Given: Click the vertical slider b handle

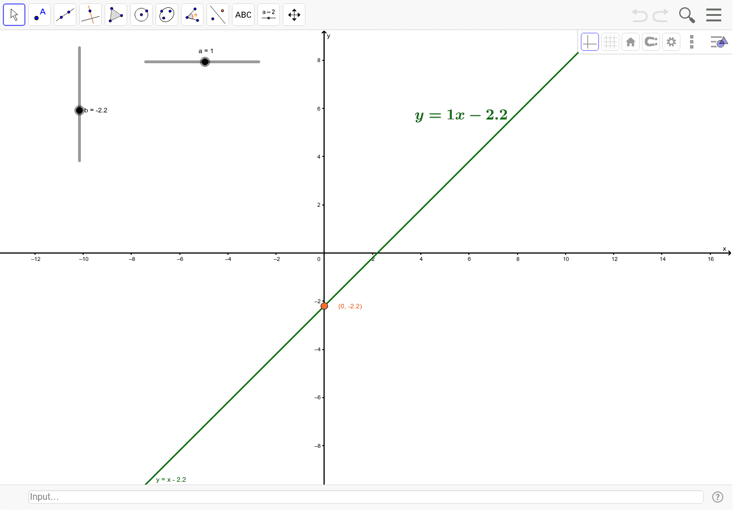Looking at the screenshot, I should click(79, 110).
